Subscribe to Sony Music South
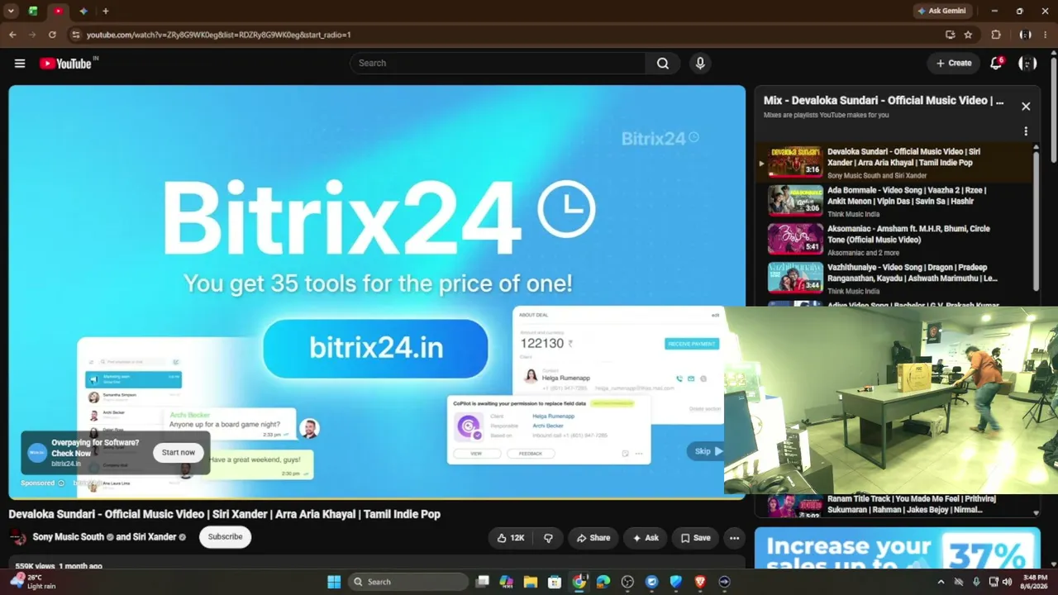This screenshot has height=595, width=1058. click(x=225, y=537)
